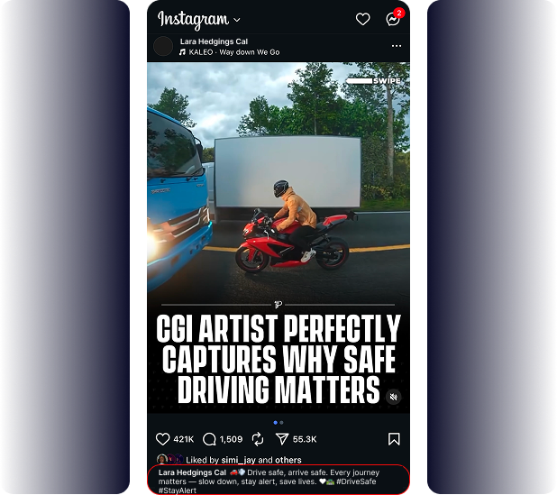
Task: Select the second carousel dot indicator
Action: pyautogui.click(x=281, y=423)
